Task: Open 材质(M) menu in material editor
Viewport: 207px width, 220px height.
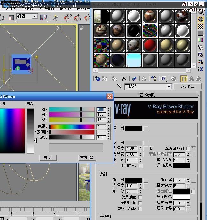Action: coord(100,4)
